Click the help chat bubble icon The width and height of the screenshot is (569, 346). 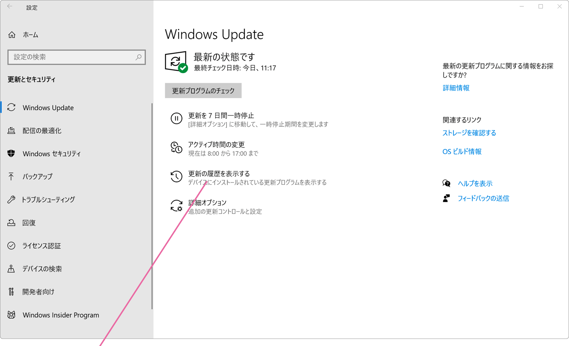(446, 183)
